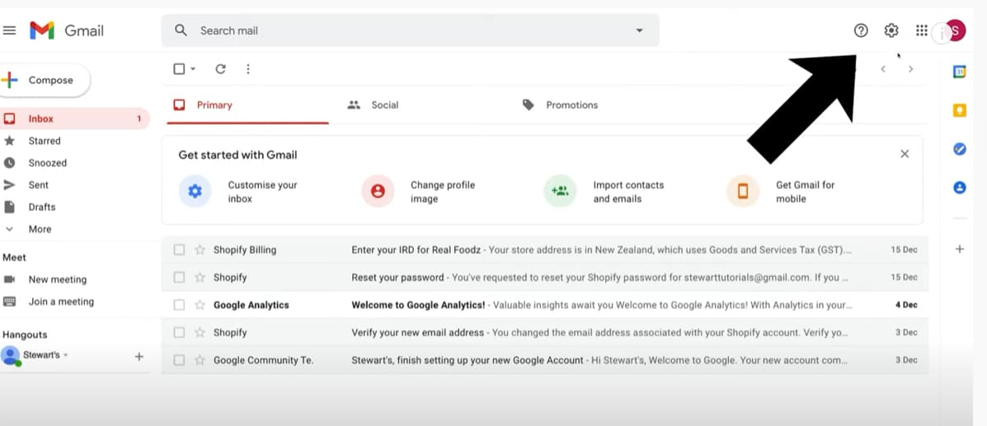Open Google Keep side panel icon
Screen dimensions: 987x426
tap(959, 110)
